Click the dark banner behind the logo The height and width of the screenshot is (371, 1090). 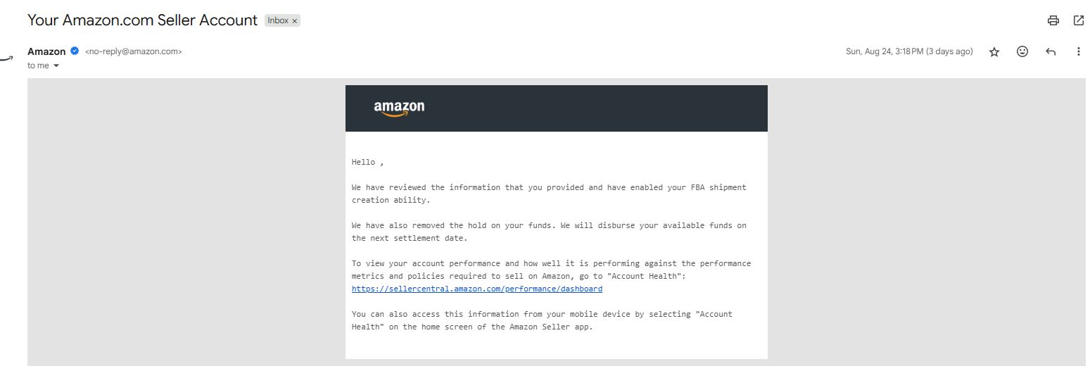(x=556, y=108)
